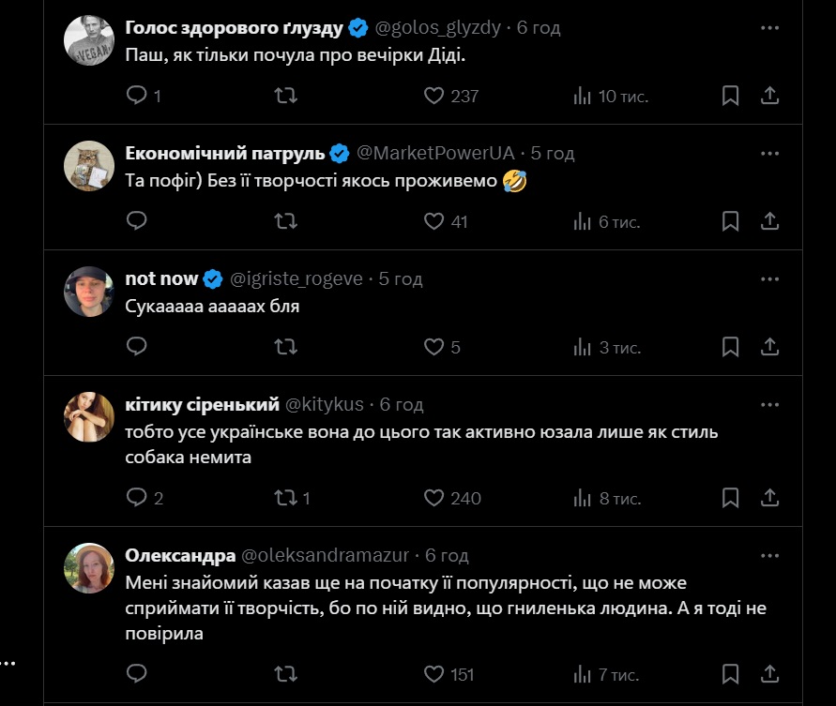View analytics on Голос здорового глузду post
836x706 pixels.
point(583,96)
